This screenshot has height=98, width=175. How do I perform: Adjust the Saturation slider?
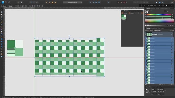click(x=159, y=16)
